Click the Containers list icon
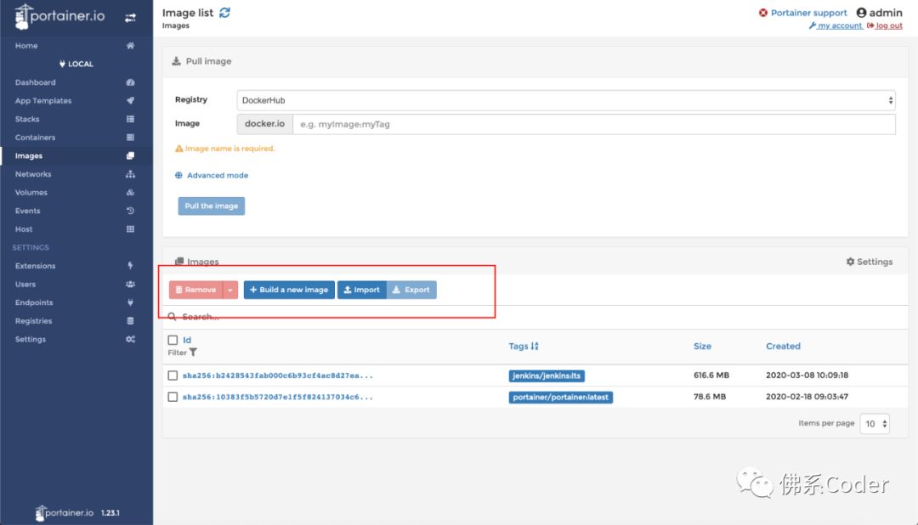Screen dimensions: 918x525 click(130, 138)
